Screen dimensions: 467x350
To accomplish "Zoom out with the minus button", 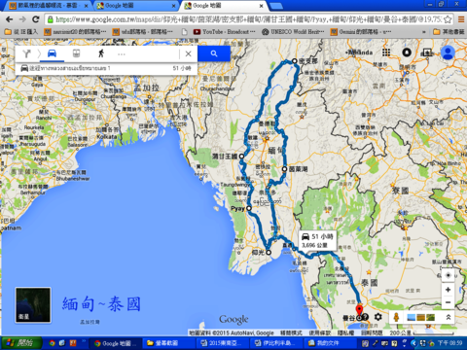I will pos(449,302).
